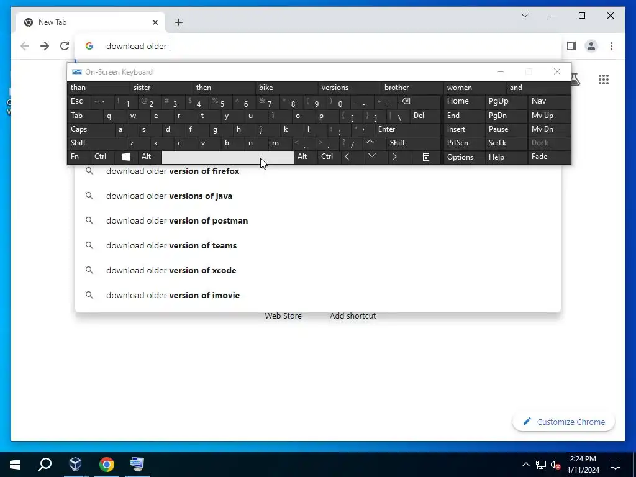Open the On-Screen Keyboard Options key
Viewport: 636px width, 477px height.
464,157
